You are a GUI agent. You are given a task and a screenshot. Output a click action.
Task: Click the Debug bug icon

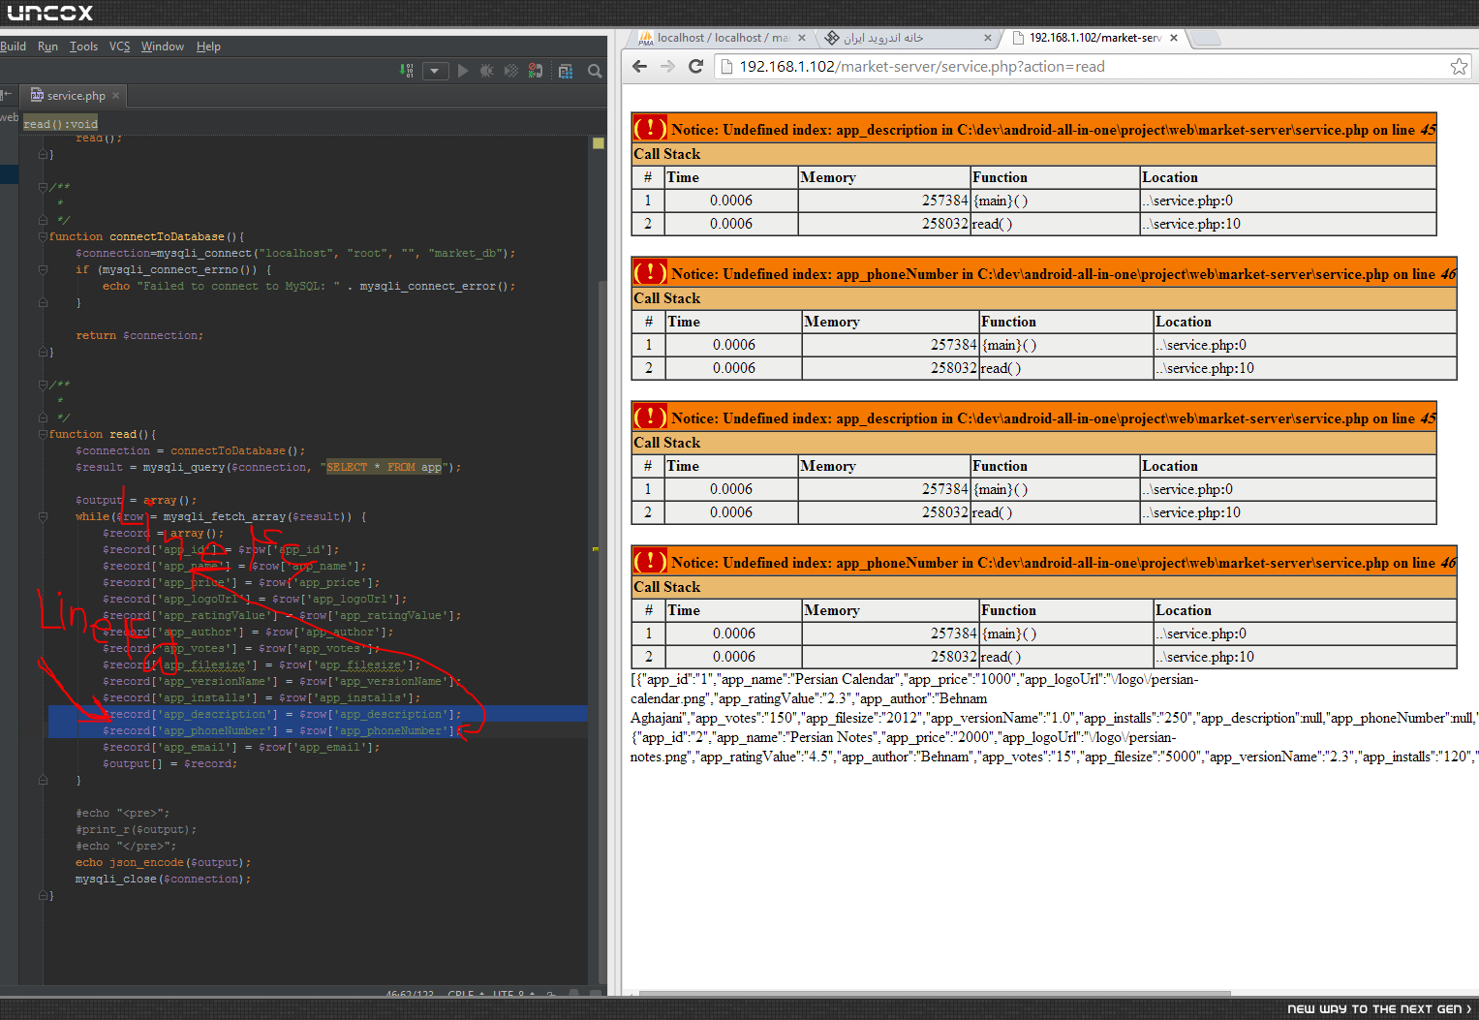[x=486, y=71]
